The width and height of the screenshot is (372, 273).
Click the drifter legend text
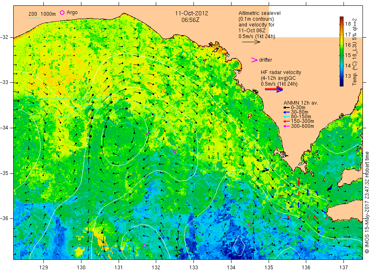coord(265,60)
